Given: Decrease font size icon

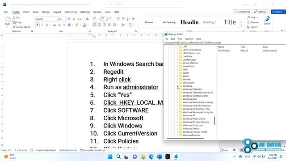Looking at the screenshot, I should (74, 19).
